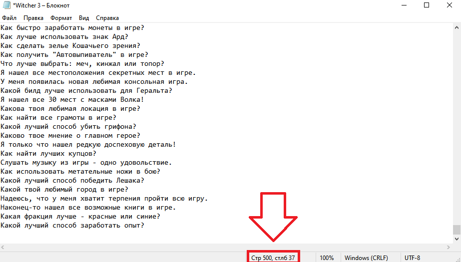The image size is (461, 262).
Task: Click in the line about знак Ард
Action: pos(64,37)
